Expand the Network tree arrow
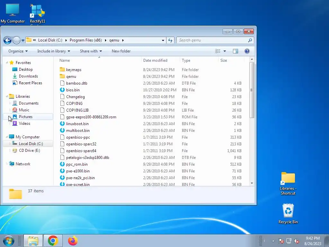 [7, 164]
